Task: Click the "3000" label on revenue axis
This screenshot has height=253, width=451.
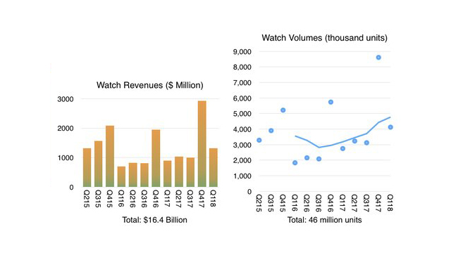Action: coord(66,99)
